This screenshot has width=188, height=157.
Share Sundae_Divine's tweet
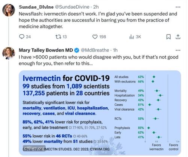click(178, 37)
